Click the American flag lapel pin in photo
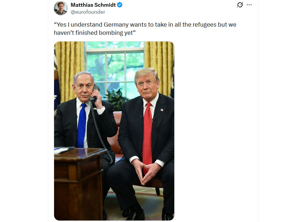307x222 pixels. tap(162, 110)
